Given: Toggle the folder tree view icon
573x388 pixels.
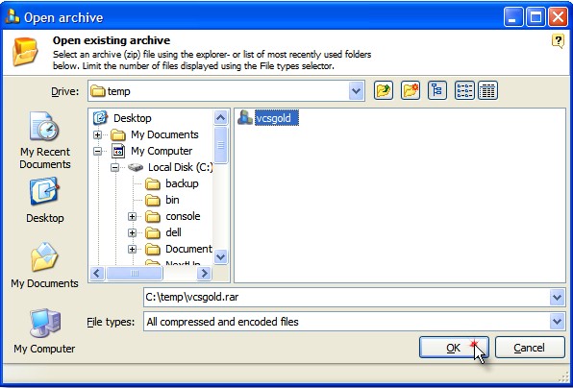Looking at the screenshot, I should pos(437,90).
